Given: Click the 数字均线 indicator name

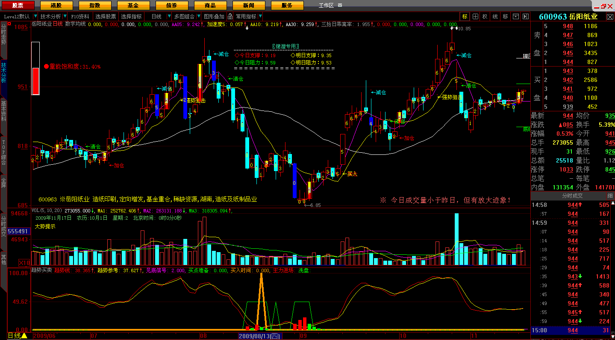Looking at the screenshot, I should click(x=75, y=24).
